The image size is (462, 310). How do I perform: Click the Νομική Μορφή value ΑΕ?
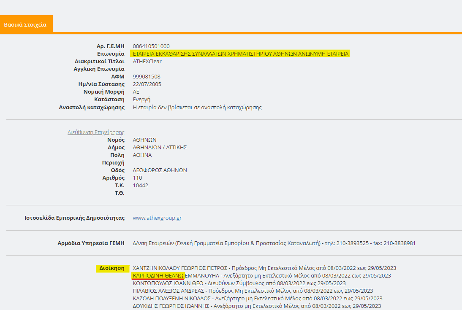point(136,92)
